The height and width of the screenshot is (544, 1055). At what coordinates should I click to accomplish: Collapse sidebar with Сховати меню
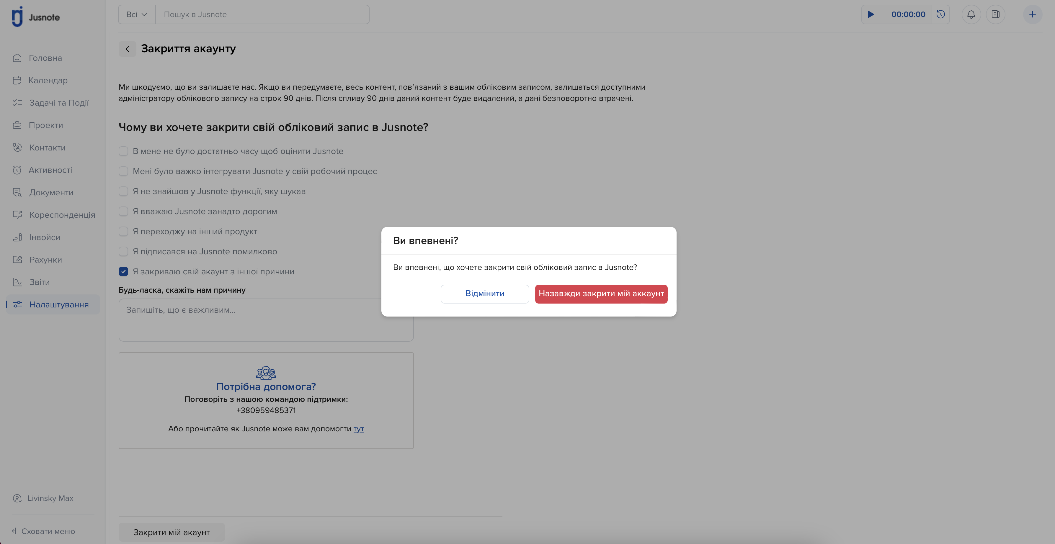click(x=43, y=531)
